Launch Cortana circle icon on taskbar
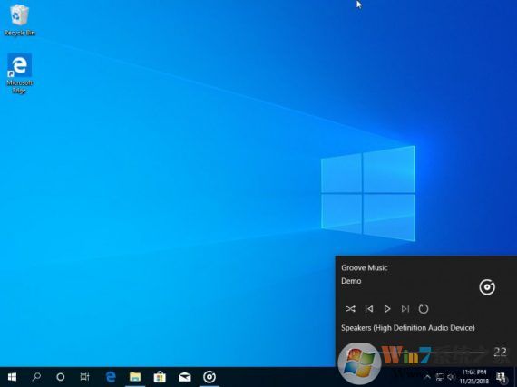The image size is (517, 387). (x=61, y=377)
